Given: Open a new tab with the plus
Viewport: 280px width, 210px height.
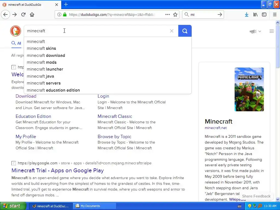Looking at the screenshot, I should click(x=66, y=4).
